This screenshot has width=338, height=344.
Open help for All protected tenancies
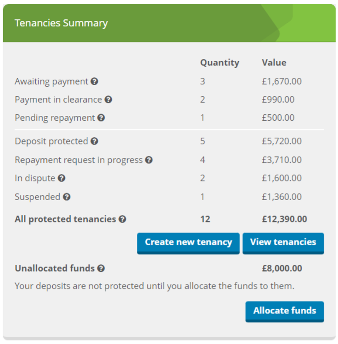coord(122,219)
